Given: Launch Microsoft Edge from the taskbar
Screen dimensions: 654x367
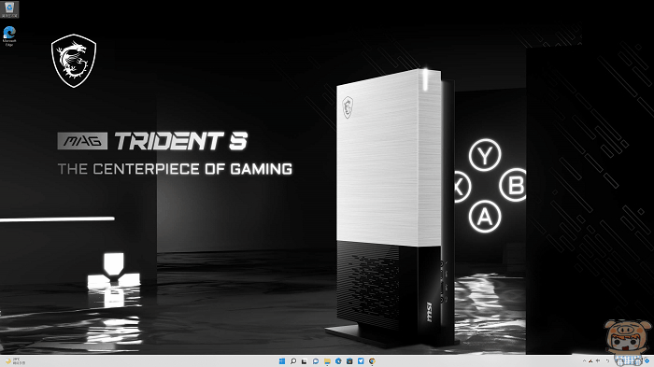Looking at the screenshot, I should [x=338, y=361].
